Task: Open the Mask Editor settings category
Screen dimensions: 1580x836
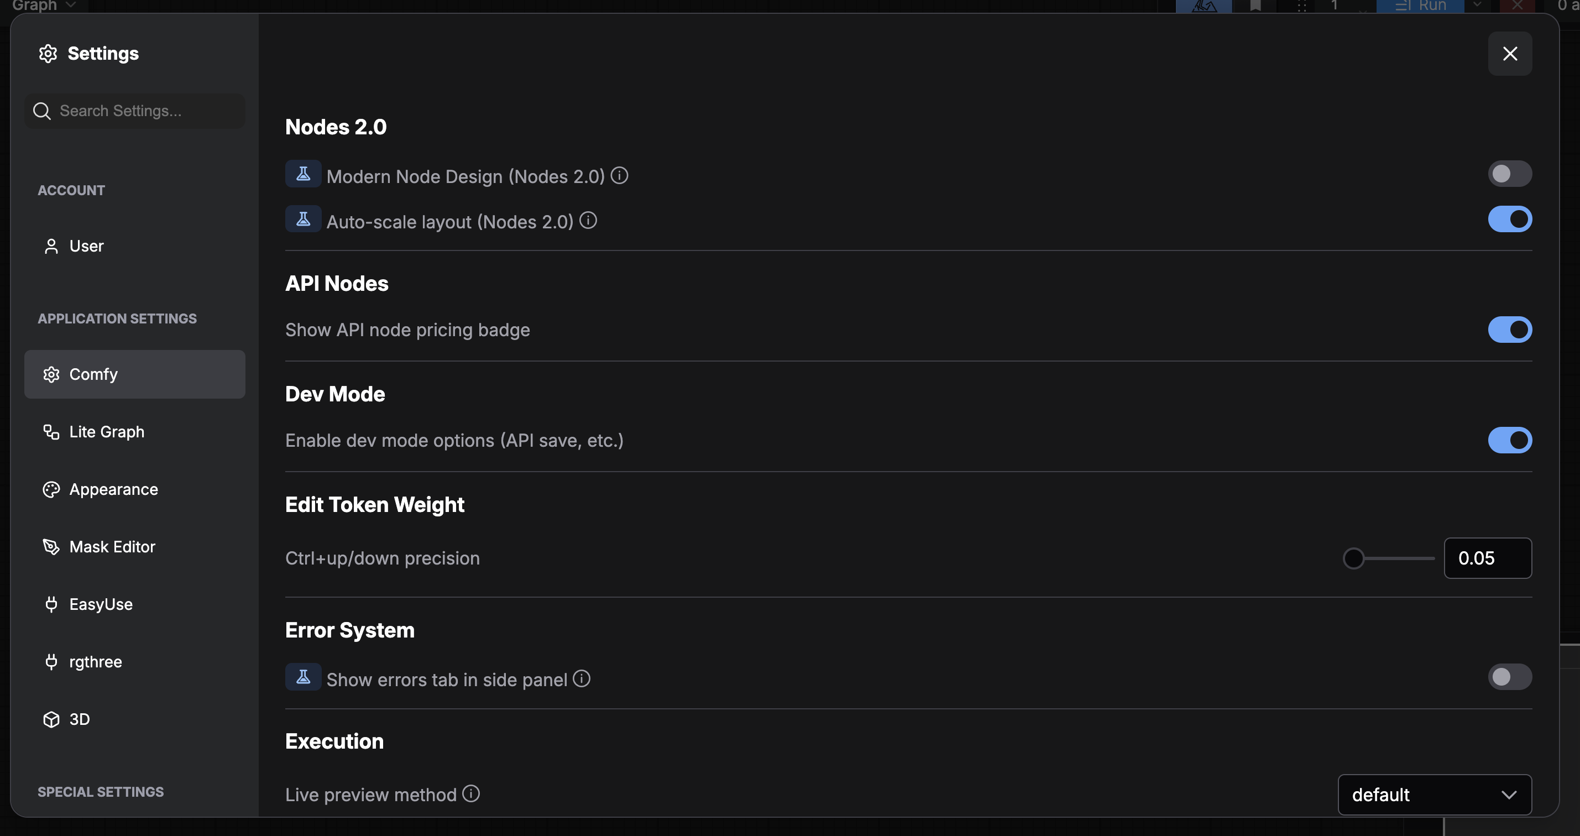Action: [112, 546]
